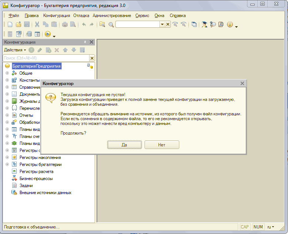
Task: Open dropdown arrow next to the debug play button
Action: [54, 36]
